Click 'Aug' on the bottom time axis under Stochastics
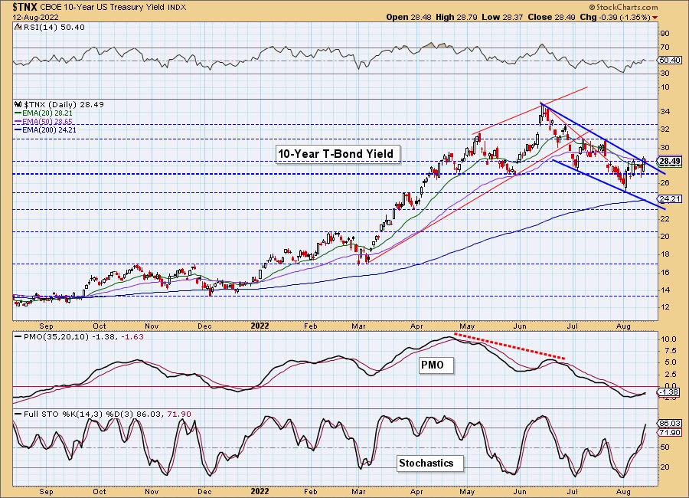The image size is (689, 498). [x=623, y=491]
